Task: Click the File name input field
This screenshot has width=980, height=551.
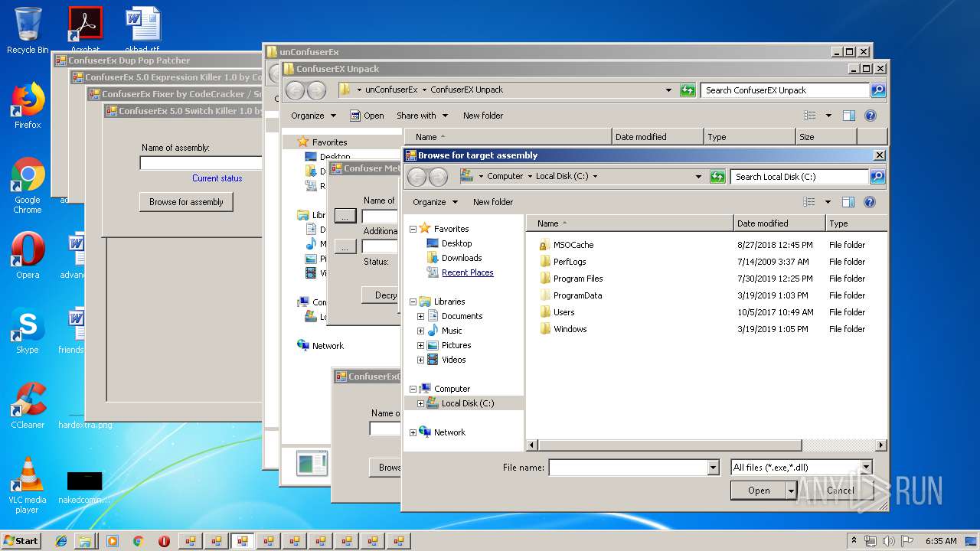Action: 628,468
